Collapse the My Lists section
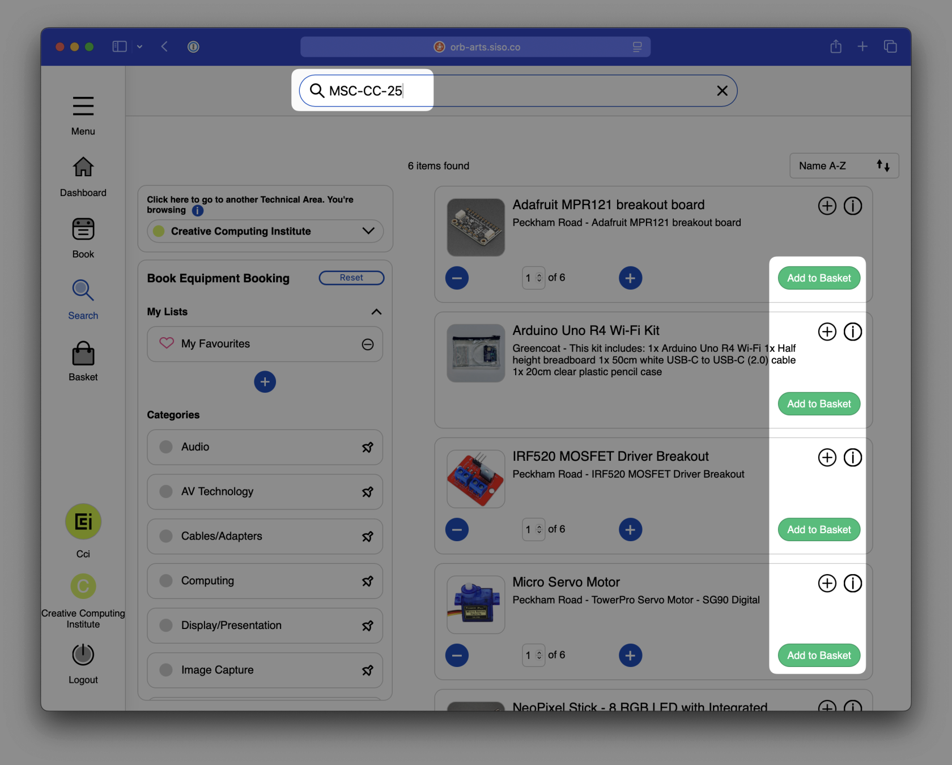Image resolution: width=952 pixels, height=765 pixels. (376, 312)
